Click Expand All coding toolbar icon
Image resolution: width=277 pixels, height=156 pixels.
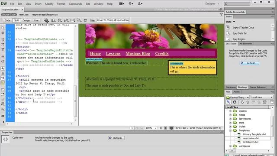point(3,49)
